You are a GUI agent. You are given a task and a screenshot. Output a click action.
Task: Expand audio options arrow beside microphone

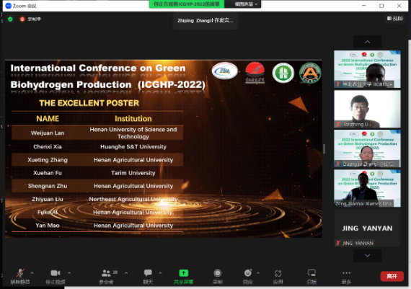pyautogui.click(x=32, y=273)
